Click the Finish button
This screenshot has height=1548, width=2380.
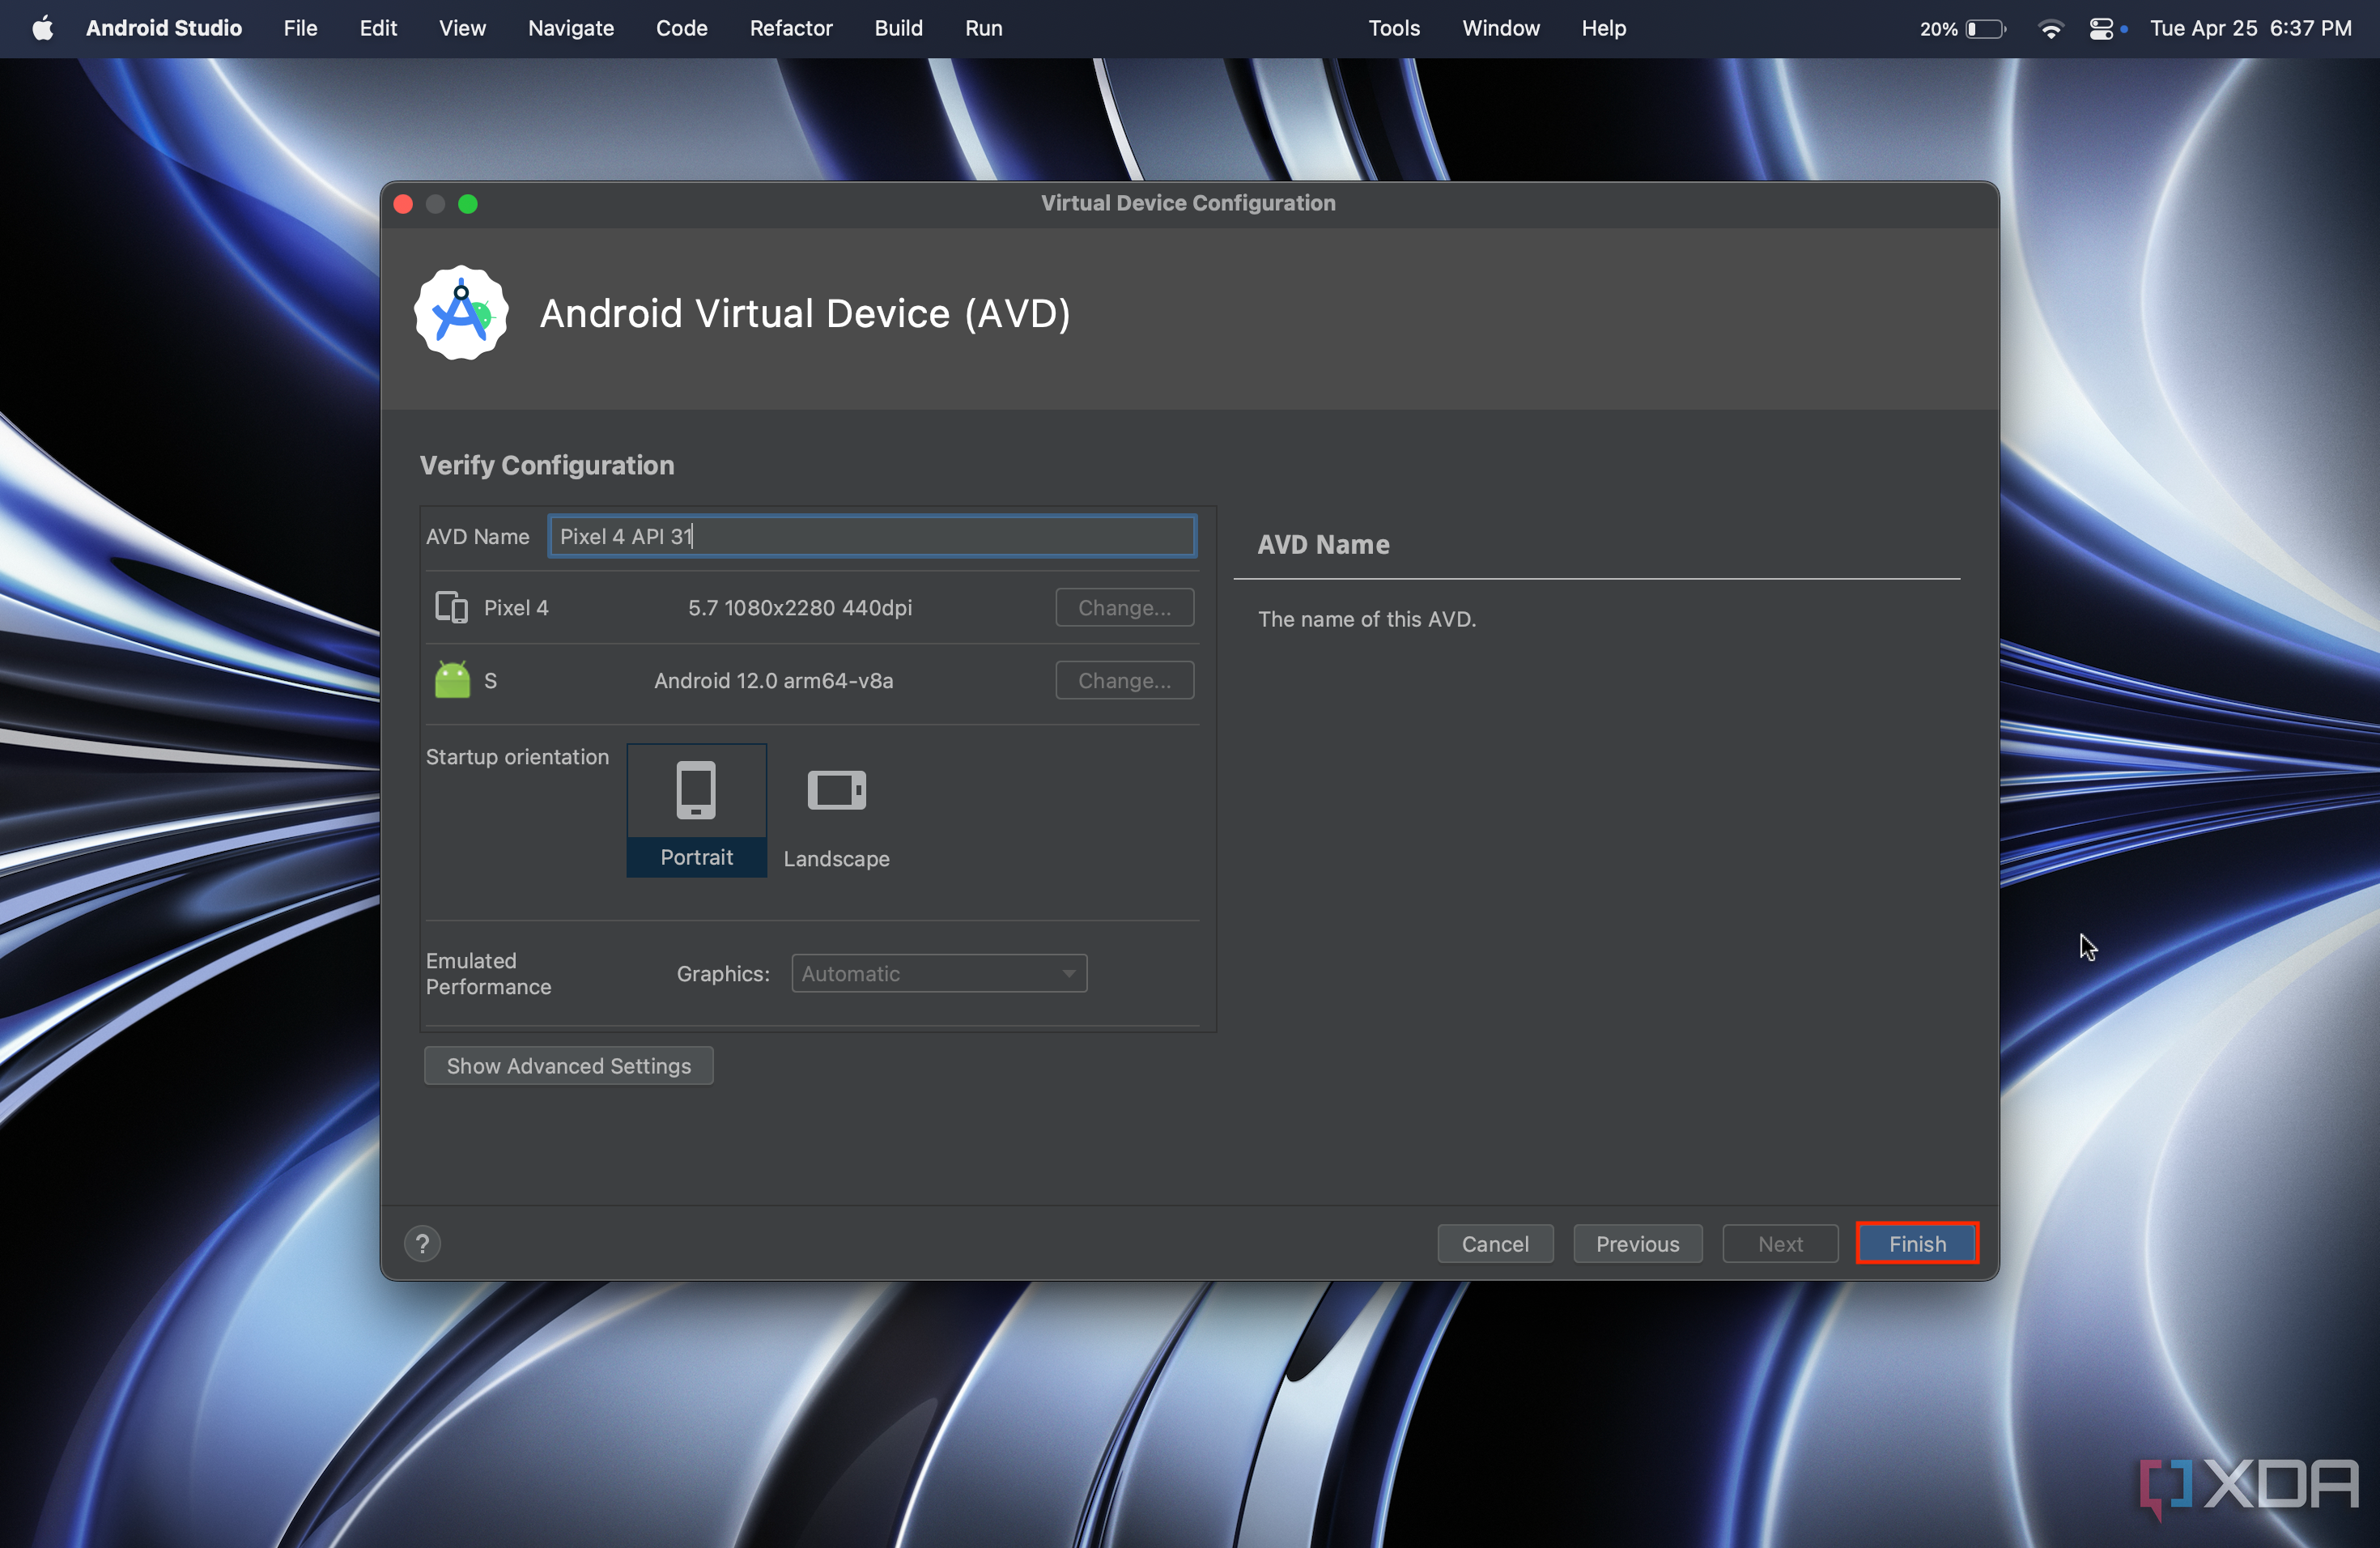tap(1917, 1244)
